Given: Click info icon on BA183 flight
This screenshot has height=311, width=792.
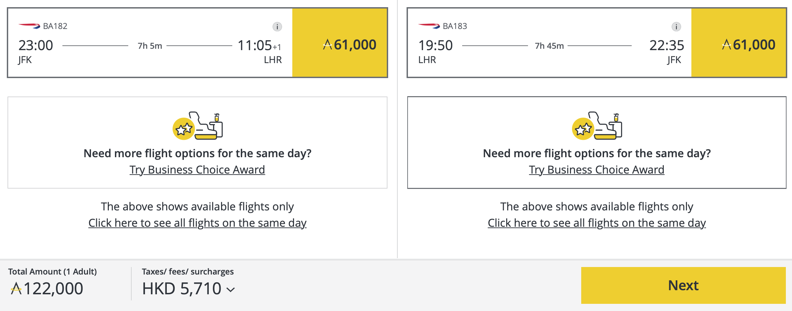Looking at the screenshot, I should [x=676, y=27].
